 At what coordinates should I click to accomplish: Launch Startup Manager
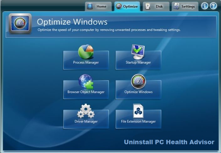pyautogui.click(x=139, y=60)
